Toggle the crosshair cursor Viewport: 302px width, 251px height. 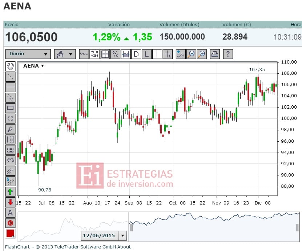pos(157,54)
